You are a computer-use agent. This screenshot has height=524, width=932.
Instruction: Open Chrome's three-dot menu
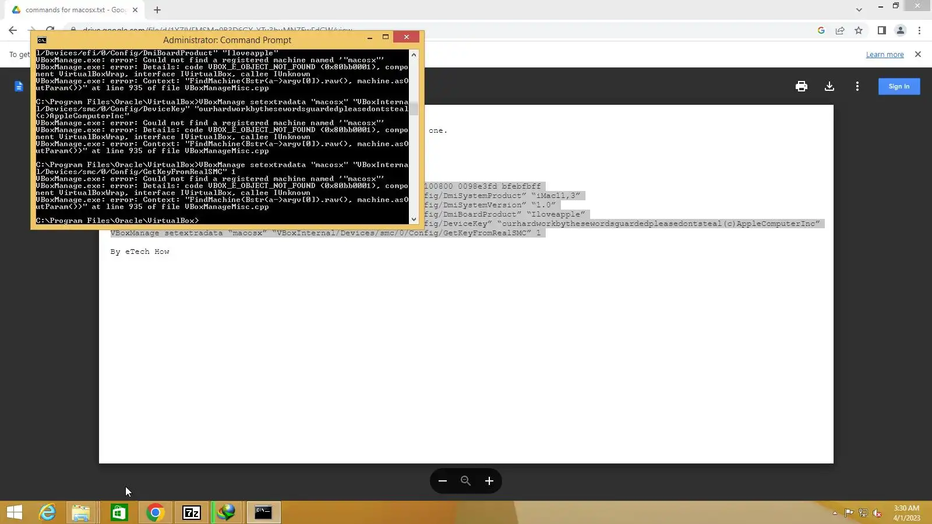tap(919, 30)
